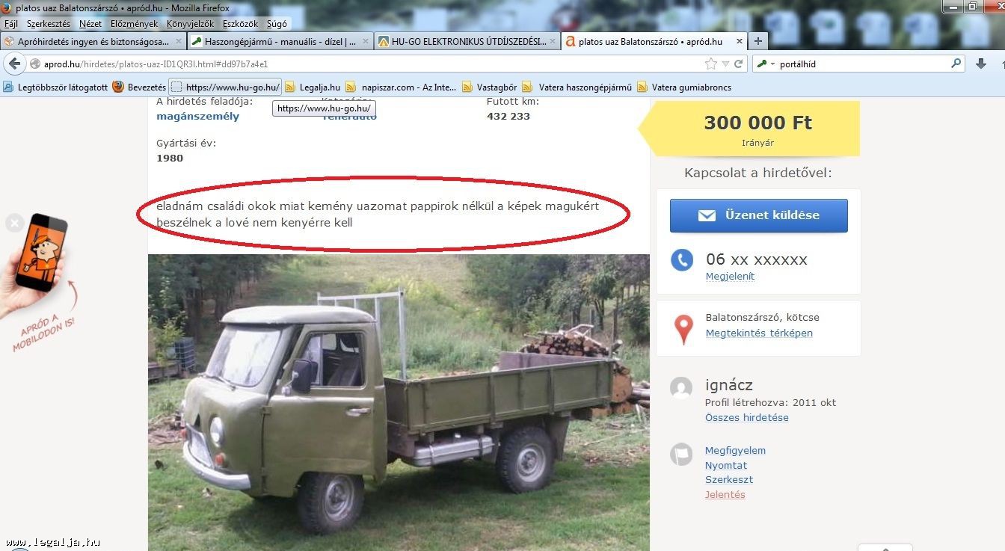
Task: Open a new tab with the plus button
Action: [x=757, y=42]
